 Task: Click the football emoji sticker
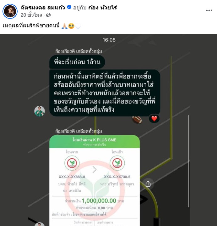[x=137, y=120]
